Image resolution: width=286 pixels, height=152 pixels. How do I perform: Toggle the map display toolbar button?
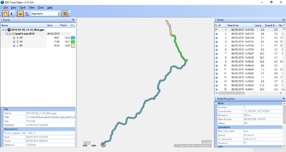[65, 14]
